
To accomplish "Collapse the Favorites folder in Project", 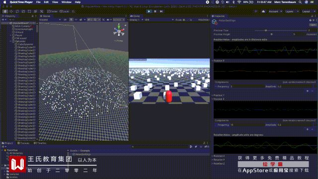I will coord(2,150).
